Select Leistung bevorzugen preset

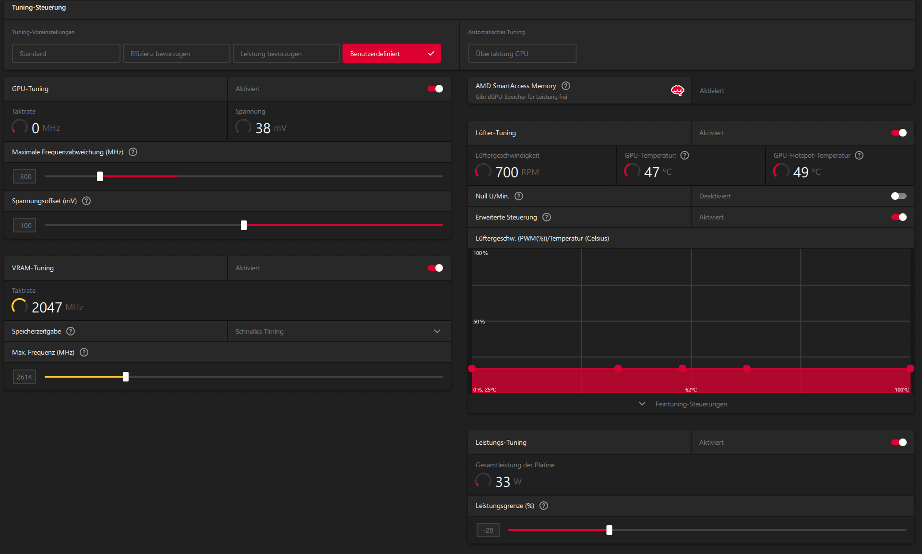[x=286, y=53]
